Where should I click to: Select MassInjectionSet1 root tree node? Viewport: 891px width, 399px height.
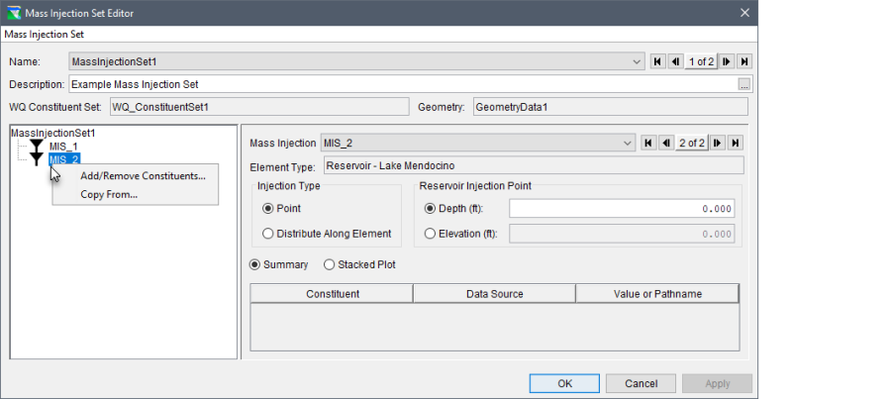[53, 133]
